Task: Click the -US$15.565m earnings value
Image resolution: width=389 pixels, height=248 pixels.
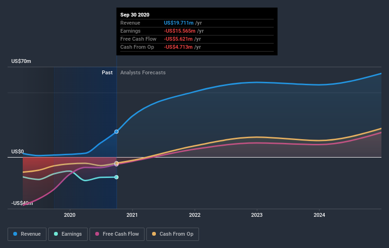Action: 180,31
